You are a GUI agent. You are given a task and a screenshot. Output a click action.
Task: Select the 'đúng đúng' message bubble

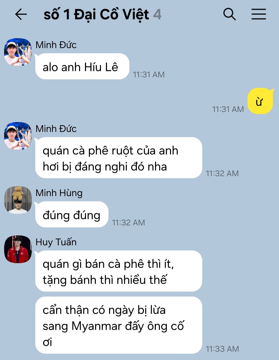coord(72,215)
